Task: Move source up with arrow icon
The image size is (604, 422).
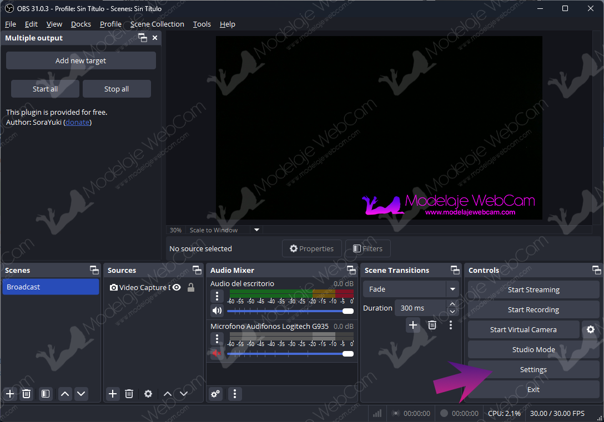Action: coord(167,394)
